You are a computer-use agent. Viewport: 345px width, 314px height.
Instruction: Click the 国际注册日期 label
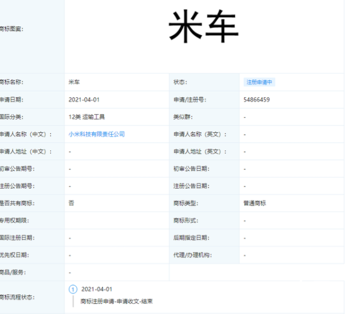[x=17, y=238]
